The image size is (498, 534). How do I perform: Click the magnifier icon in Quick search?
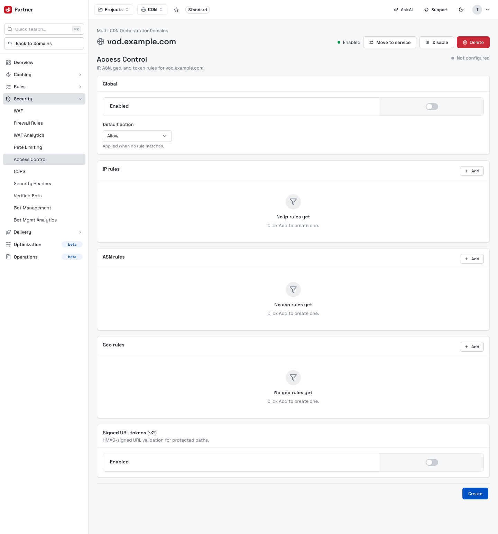tap(10, 29)
